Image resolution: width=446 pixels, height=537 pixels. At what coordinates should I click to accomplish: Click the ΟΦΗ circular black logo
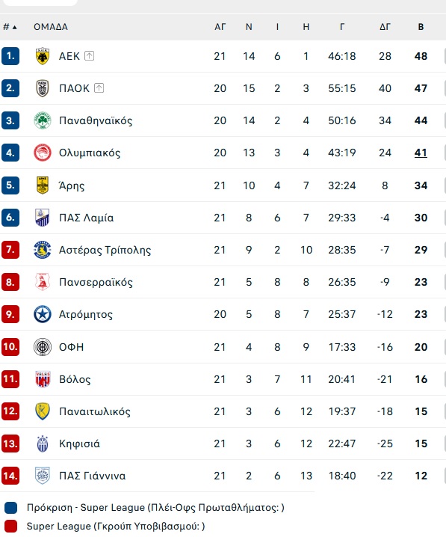[43, 347]
